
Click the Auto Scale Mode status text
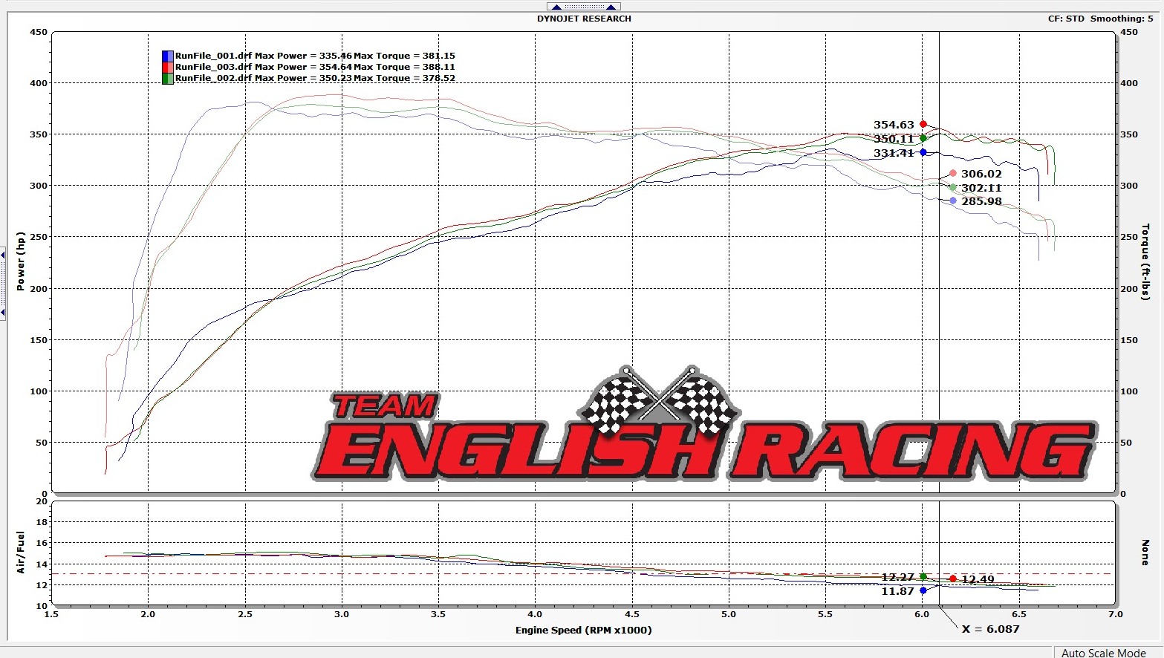1103,653
